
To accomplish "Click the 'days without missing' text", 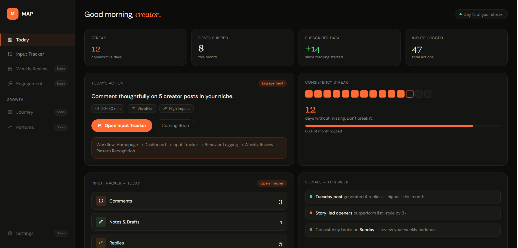I will click(x=339, y=118).
